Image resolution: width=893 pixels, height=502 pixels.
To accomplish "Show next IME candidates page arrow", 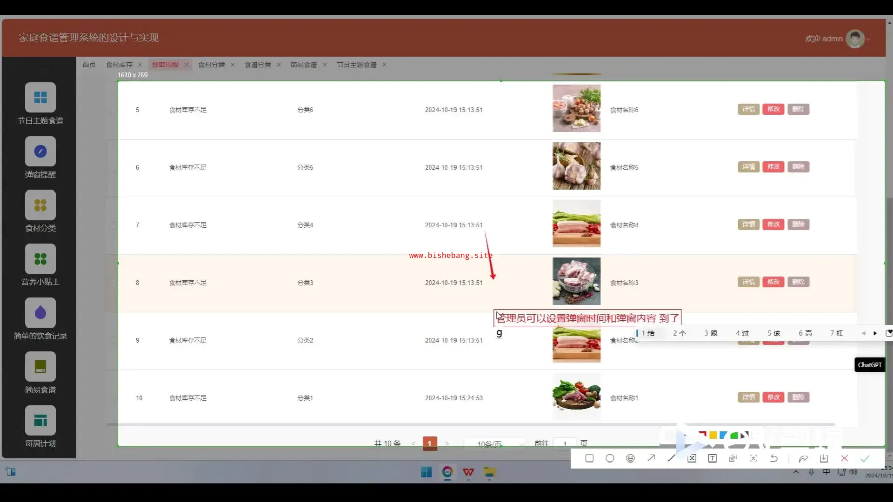I will [875, 333].
